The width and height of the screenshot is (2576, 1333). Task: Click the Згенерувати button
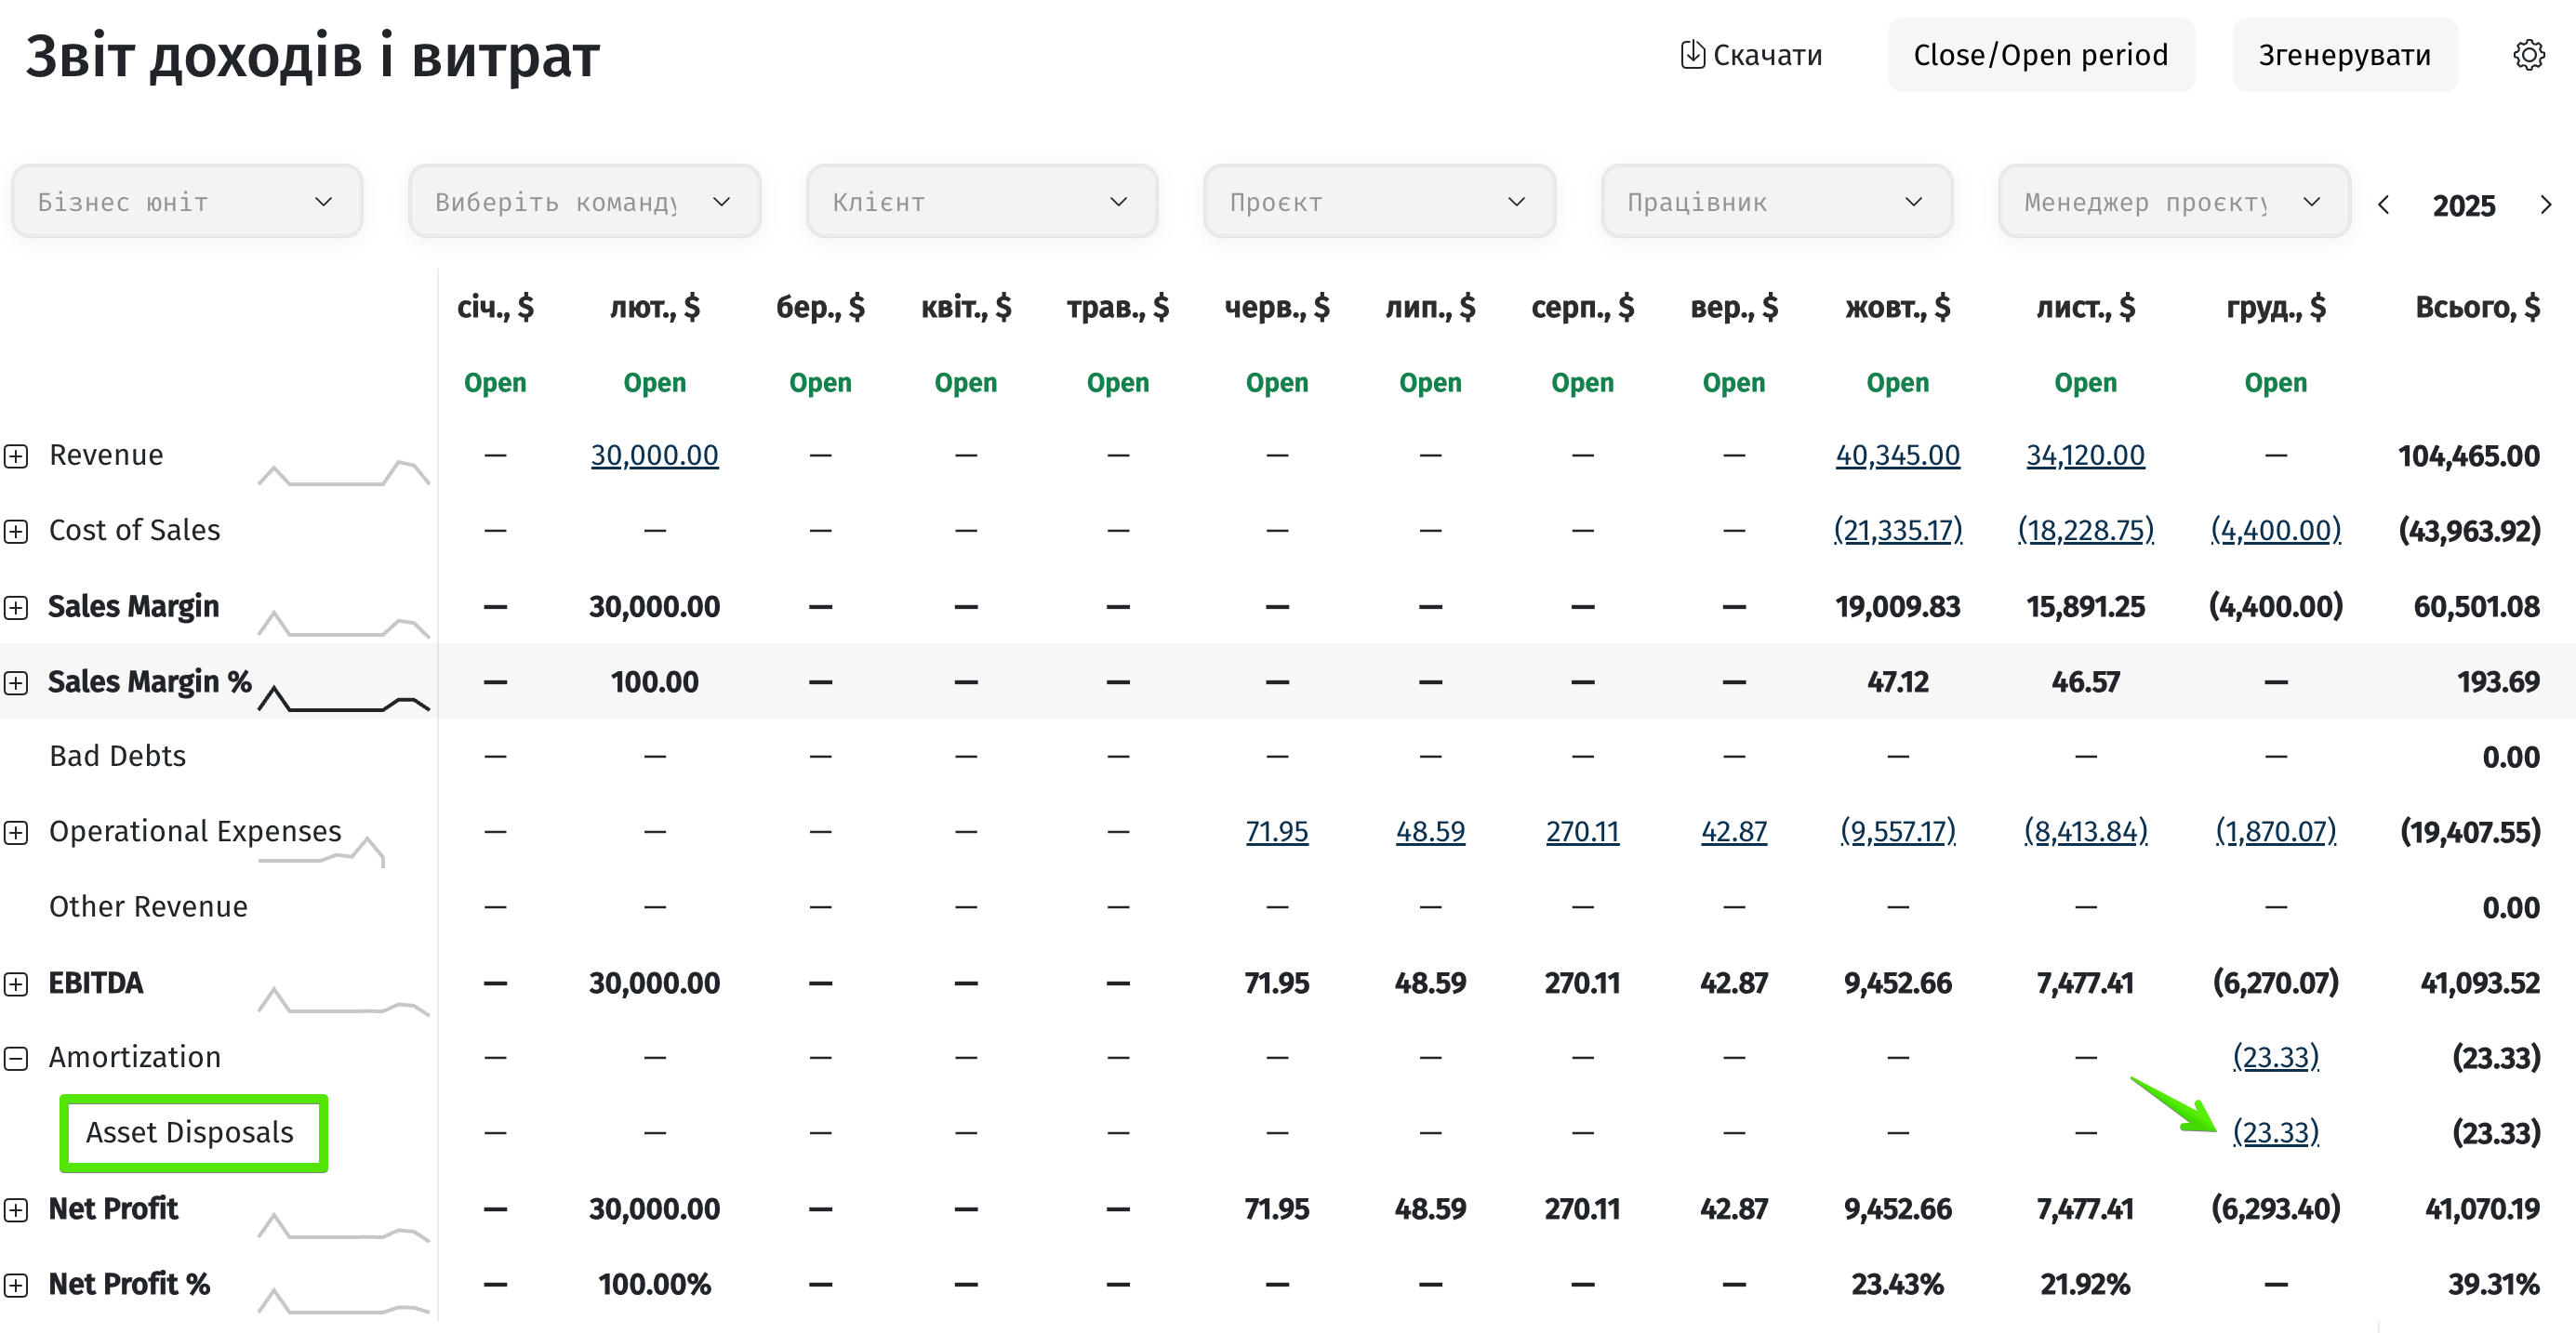coord(2344,55)
